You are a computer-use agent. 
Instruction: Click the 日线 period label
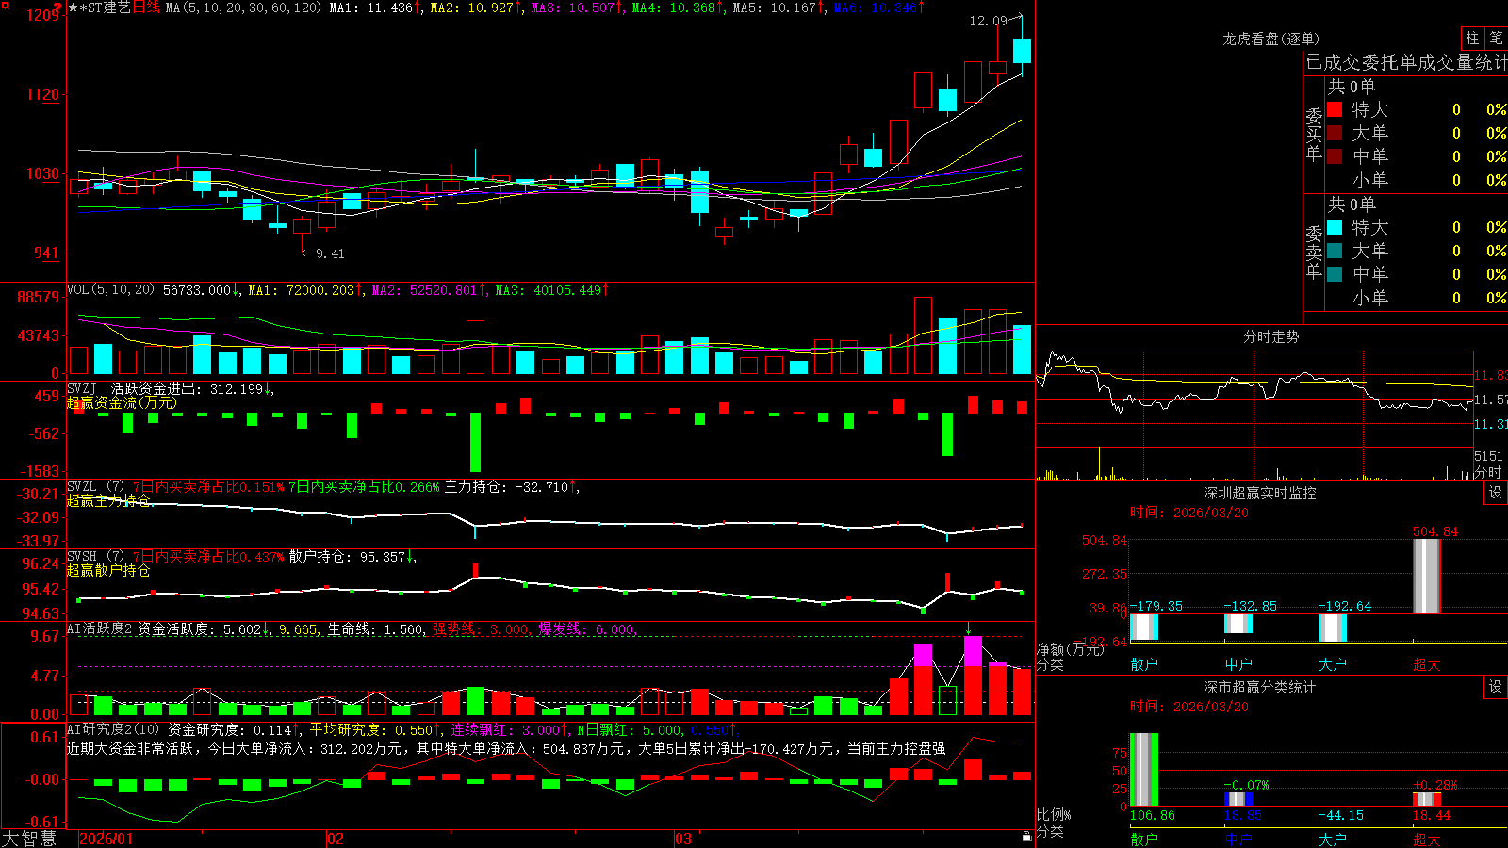point(146,8)
